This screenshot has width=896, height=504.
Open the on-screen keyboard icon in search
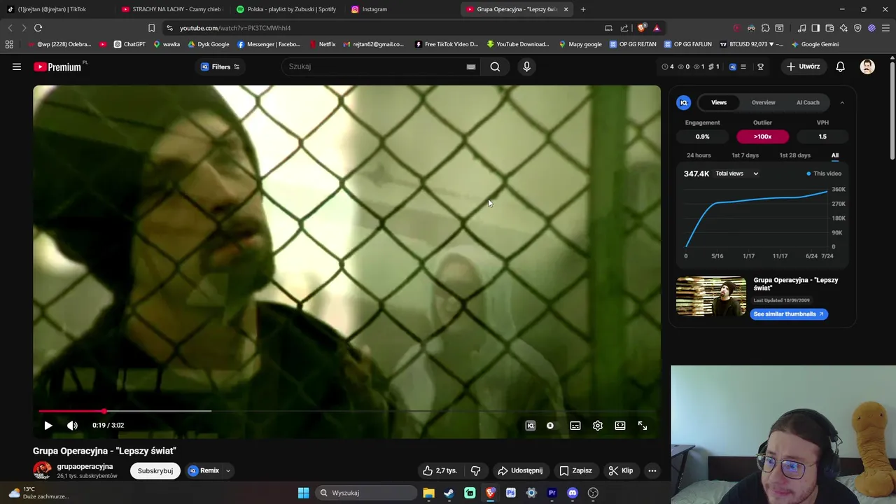click(471, 66)
